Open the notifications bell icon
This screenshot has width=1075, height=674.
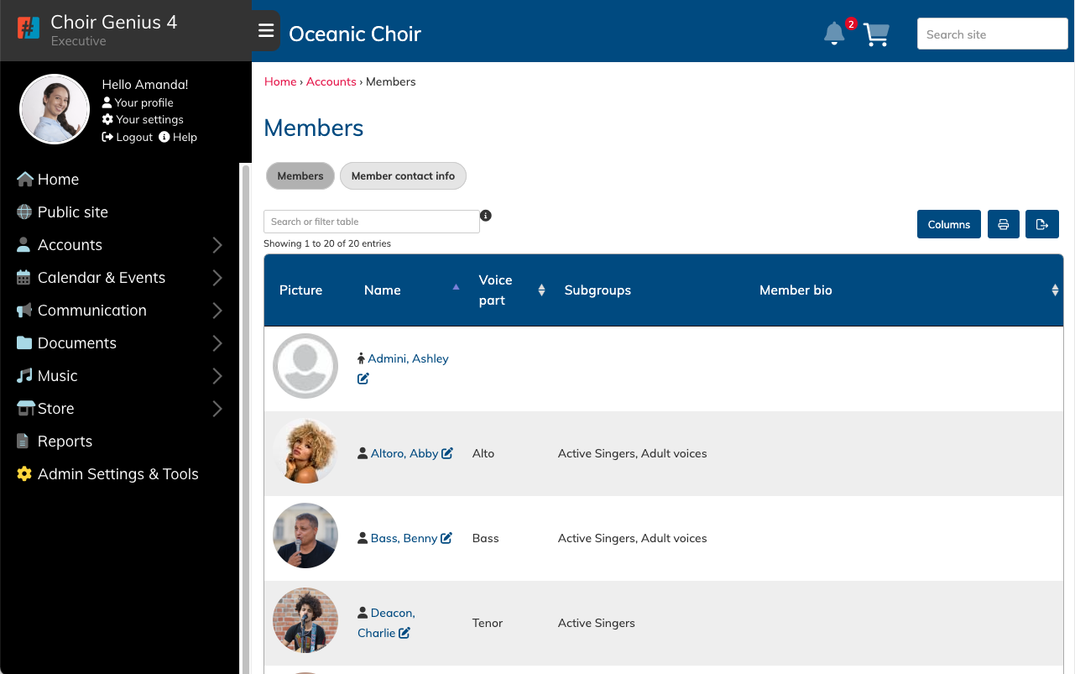click(x=834, y=34)
